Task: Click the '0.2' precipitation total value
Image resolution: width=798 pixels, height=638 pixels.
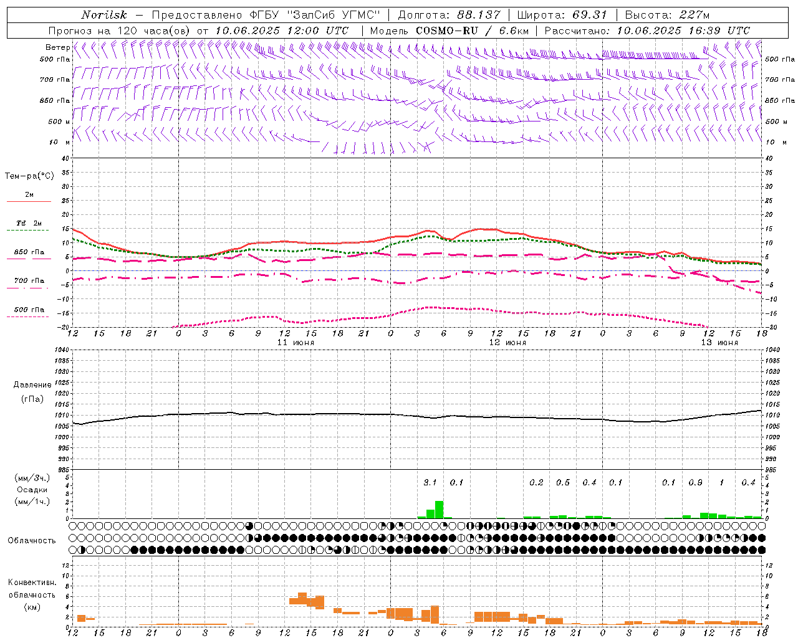Action: 536,482
